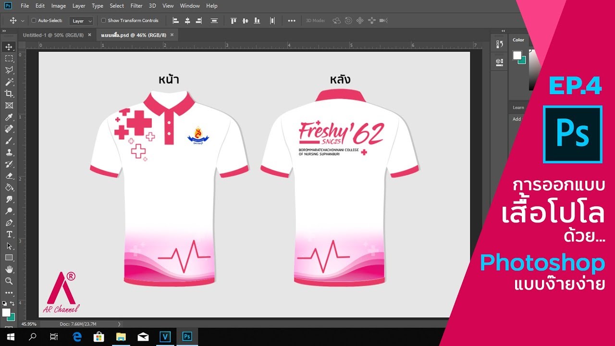This screenshot has height=346, width=615.
Task: Select the Clone Stamp tool
Action: [9, 152]
